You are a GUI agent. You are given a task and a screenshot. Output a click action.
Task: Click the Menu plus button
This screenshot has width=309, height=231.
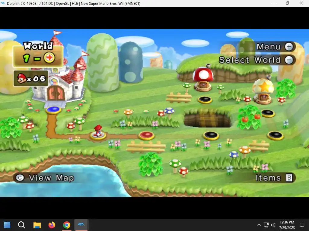[x=289, y=47]
